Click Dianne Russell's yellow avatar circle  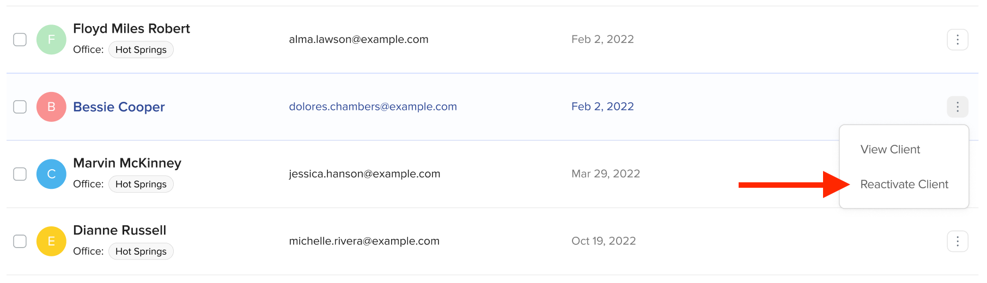[51, 241]
